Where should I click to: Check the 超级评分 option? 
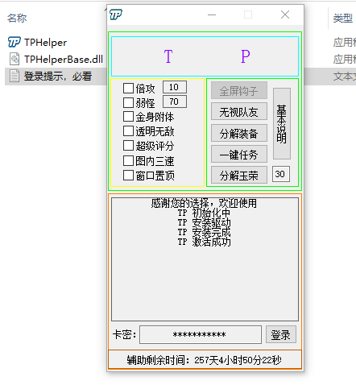click(x=128, y=146)
